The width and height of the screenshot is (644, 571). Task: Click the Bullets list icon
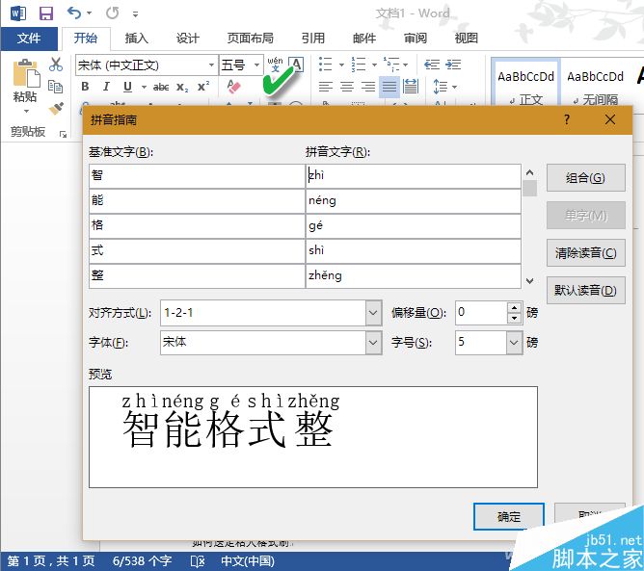pyautogui.click(x=325, y=65)
